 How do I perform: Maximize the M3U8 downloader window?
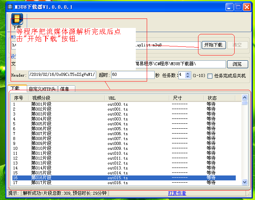238,7
